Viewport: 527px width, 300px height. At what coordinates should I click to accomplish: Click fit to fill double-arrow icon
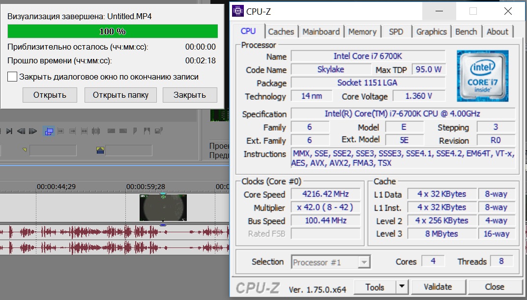[x=84, y=131]
